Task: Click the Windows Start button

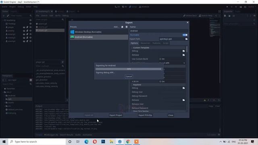Action: pyautogui.click(x=4, y=141)
